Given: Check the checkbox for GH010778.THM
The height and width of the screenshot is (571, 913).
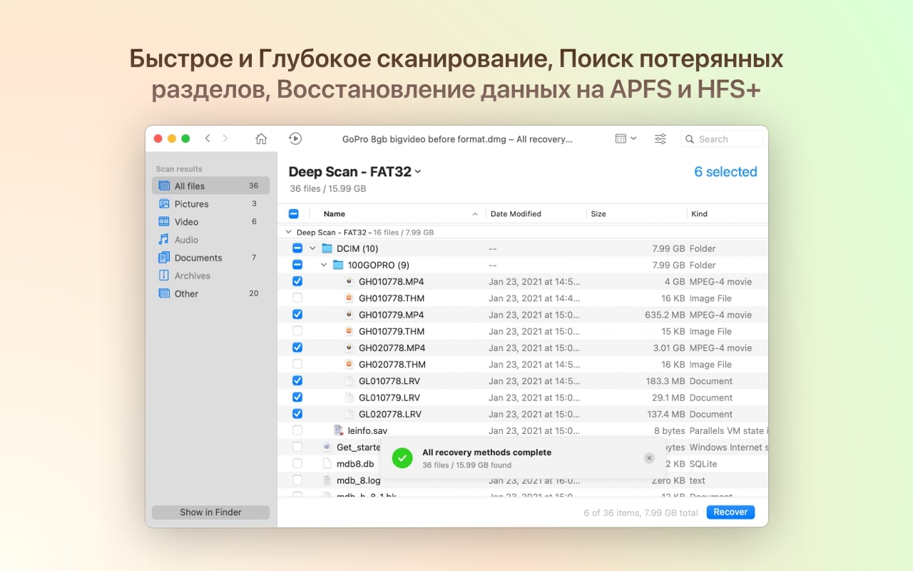Looking at the screenshot, I should (297, 298).
